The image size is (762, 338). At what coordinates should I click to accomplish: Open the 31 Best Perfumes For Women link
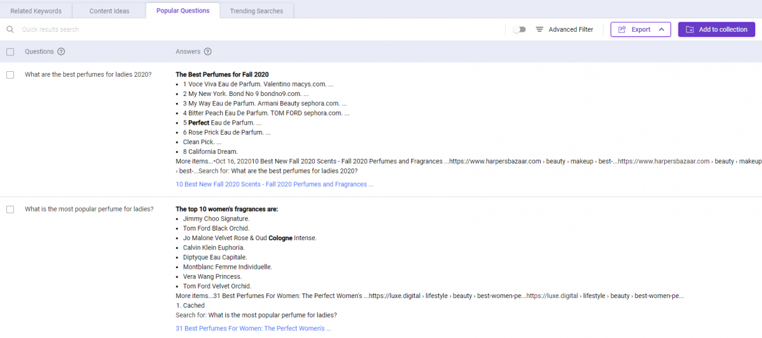click(x=253, y=328)
